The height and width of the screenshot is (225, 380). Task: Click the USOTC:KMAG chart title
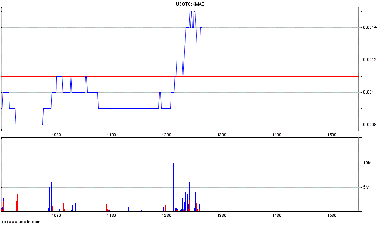190,4
